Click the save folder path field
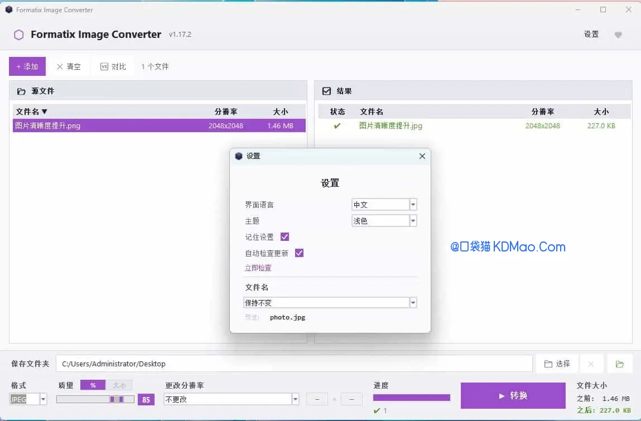641x421 pixels. [x=294, y=364]
